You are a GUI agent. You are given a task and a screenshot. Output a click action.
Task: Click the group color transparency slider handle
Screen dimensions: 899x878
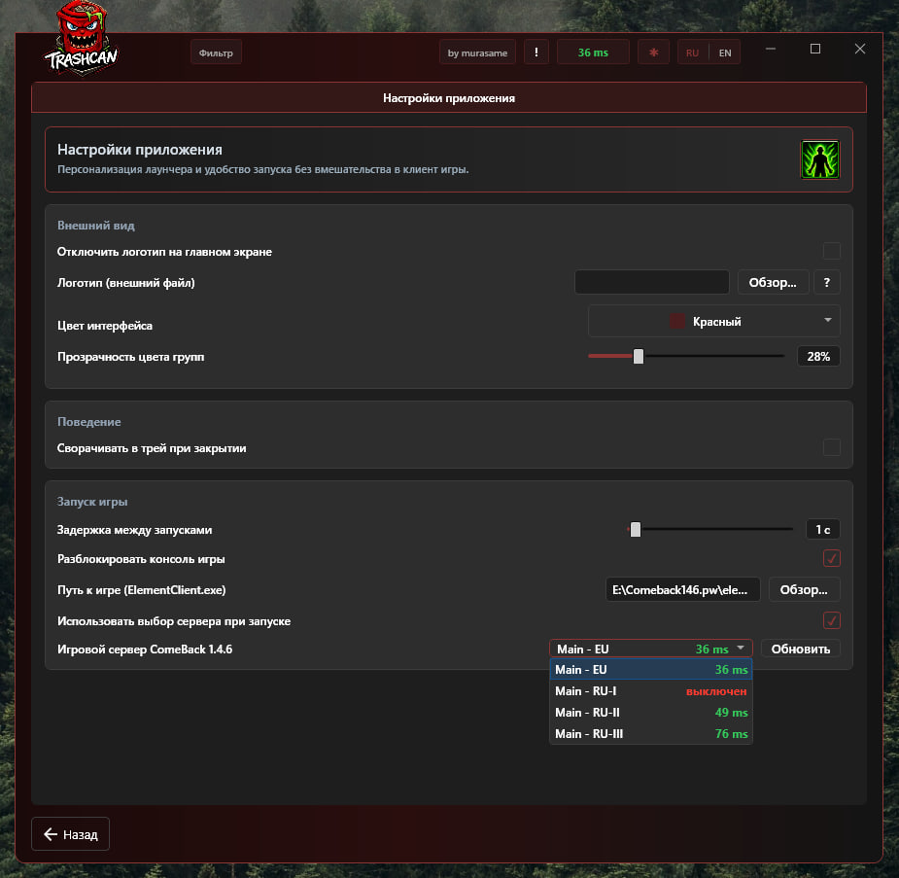(x=639, y=356)
